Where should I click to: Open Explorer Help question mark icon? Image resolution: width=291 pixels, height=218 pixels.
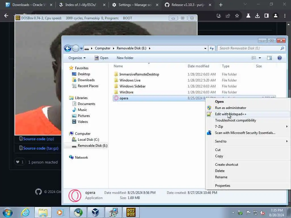click(x=280, y=58)
